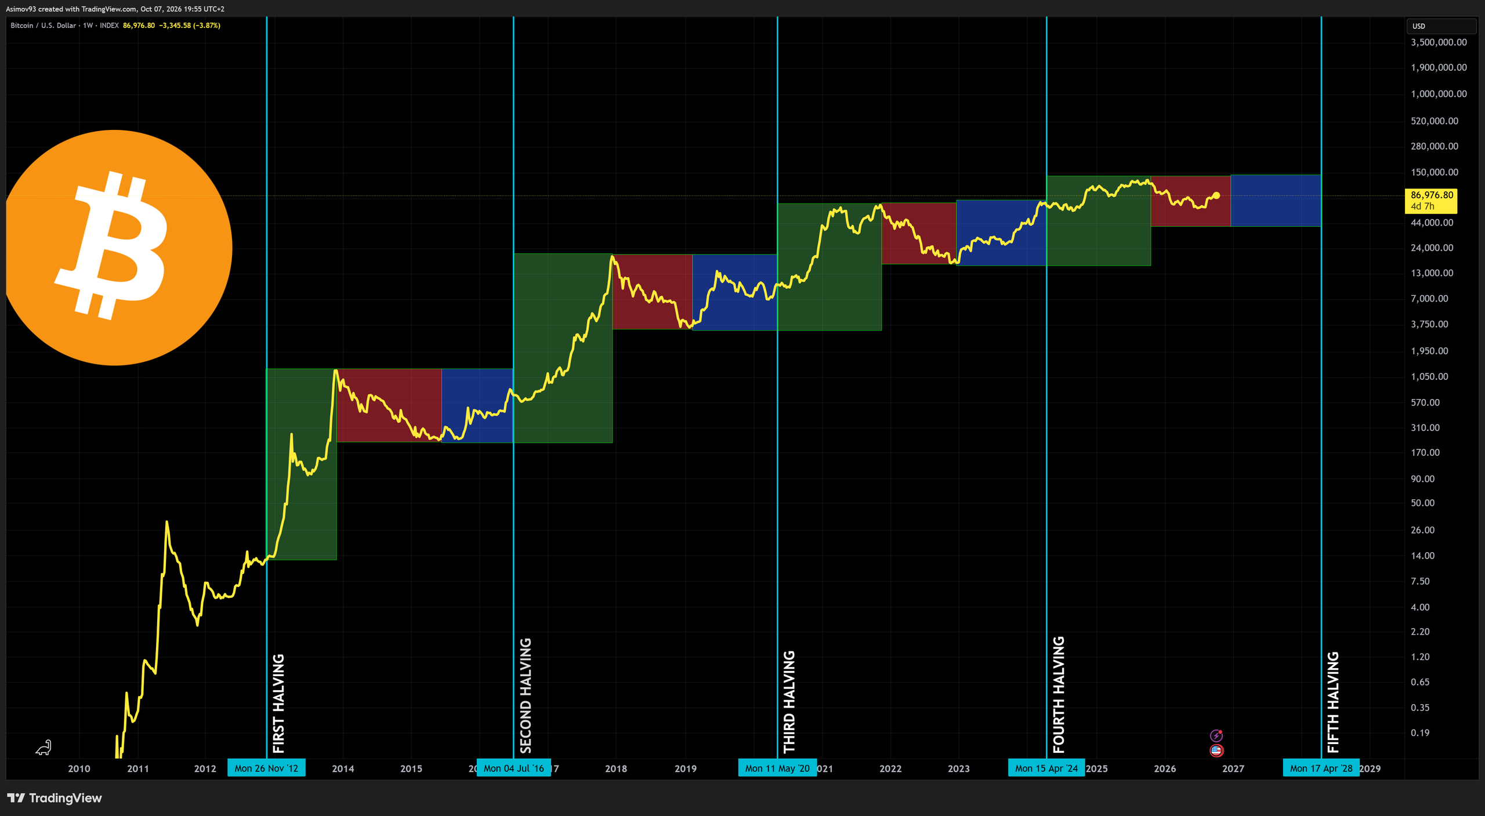Click the yellow dot at latest price
The width and height of the screenshot is (1485, 816).
pos(1216,196)
